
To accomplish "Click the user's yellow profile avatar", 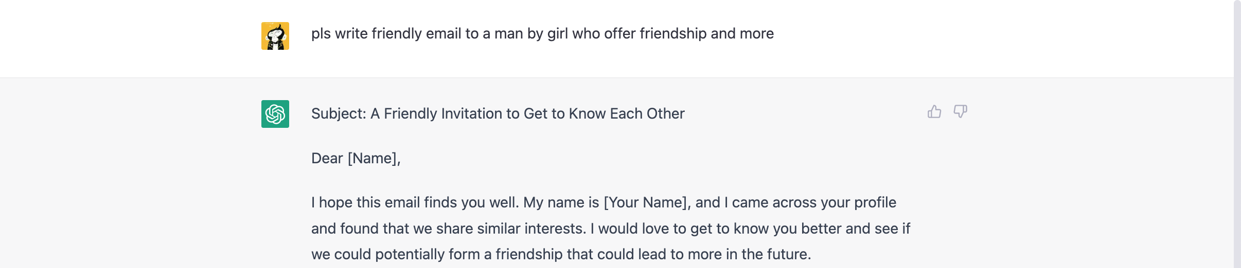I will [x=275, y=36].
